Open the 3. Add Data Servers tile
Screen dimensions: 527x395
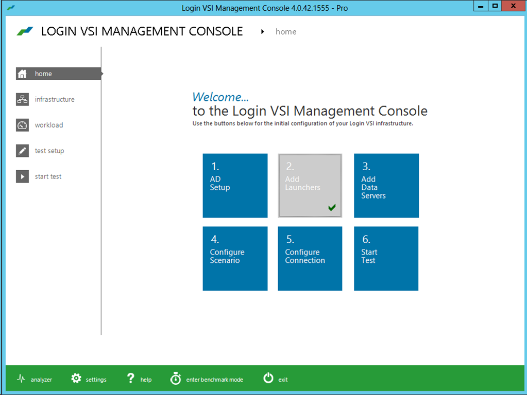coord(386,186)
